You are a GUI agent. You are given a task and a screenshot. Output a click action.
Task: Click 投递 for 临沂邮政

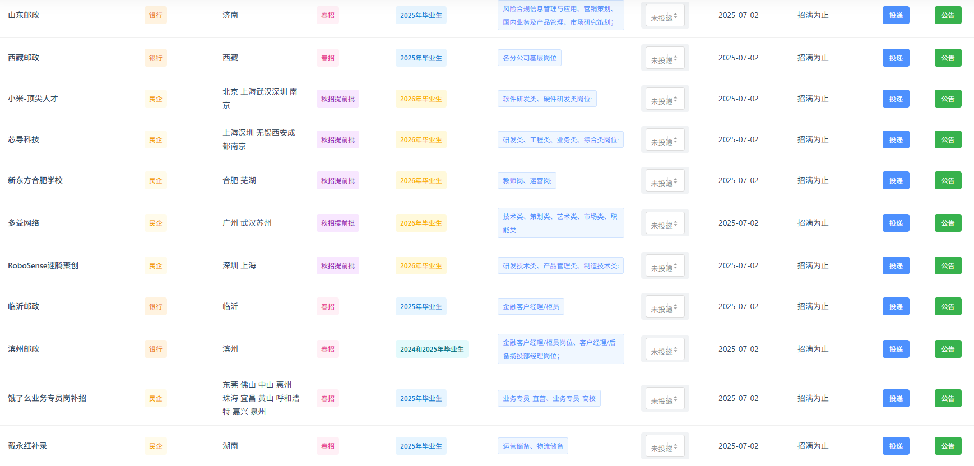[896, 306]
